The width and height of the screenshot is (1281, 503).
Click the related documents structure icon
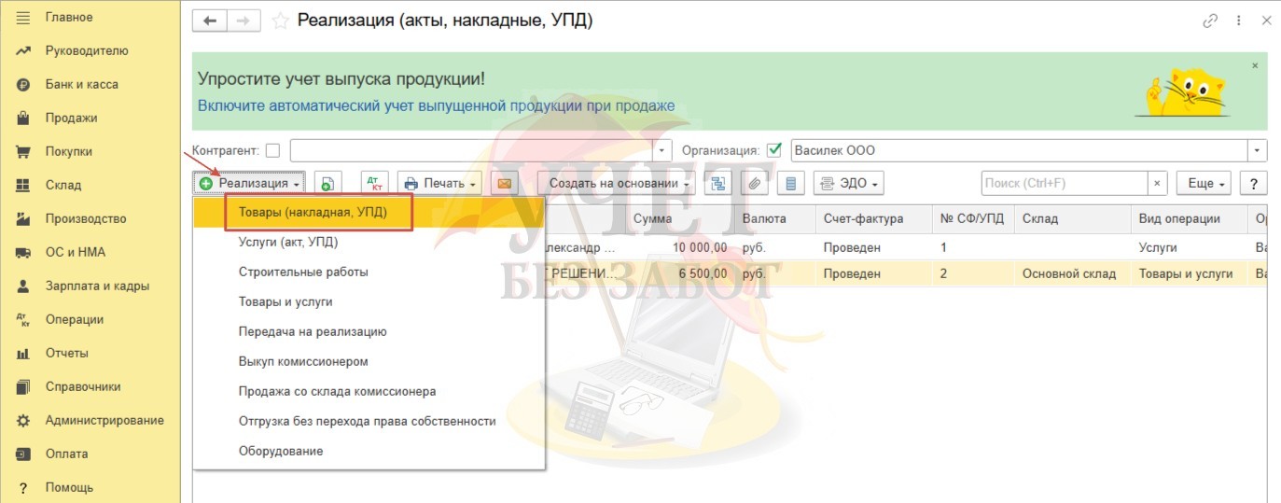(x=718, y=184)
